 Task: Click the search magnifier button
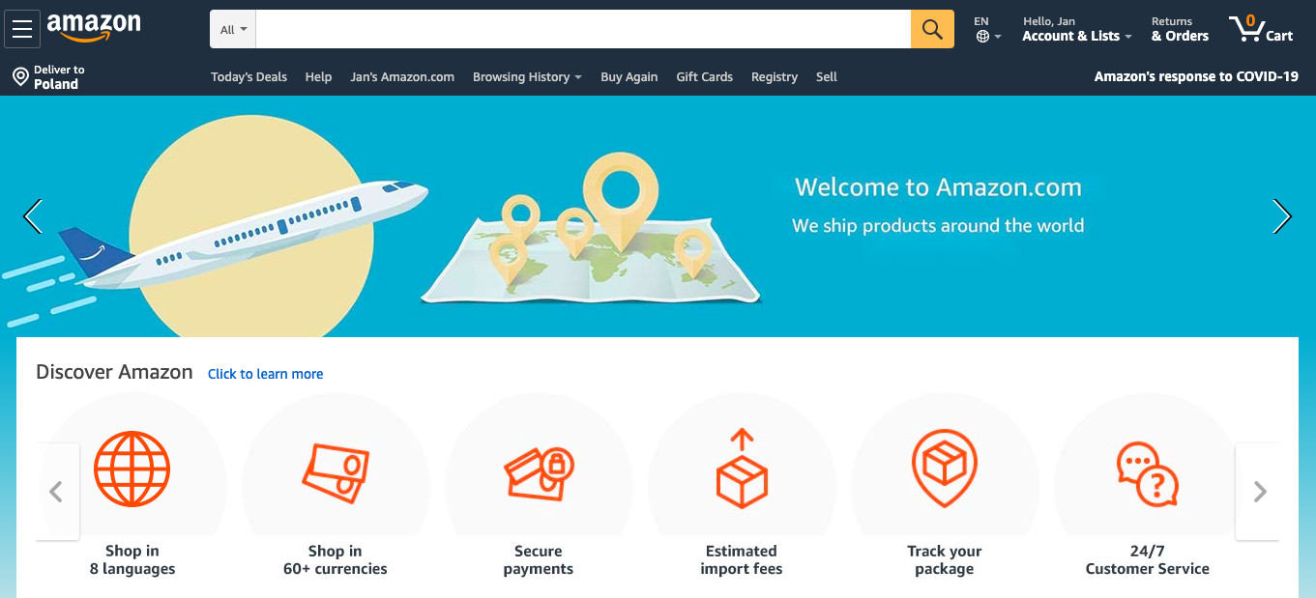(932, 29)
